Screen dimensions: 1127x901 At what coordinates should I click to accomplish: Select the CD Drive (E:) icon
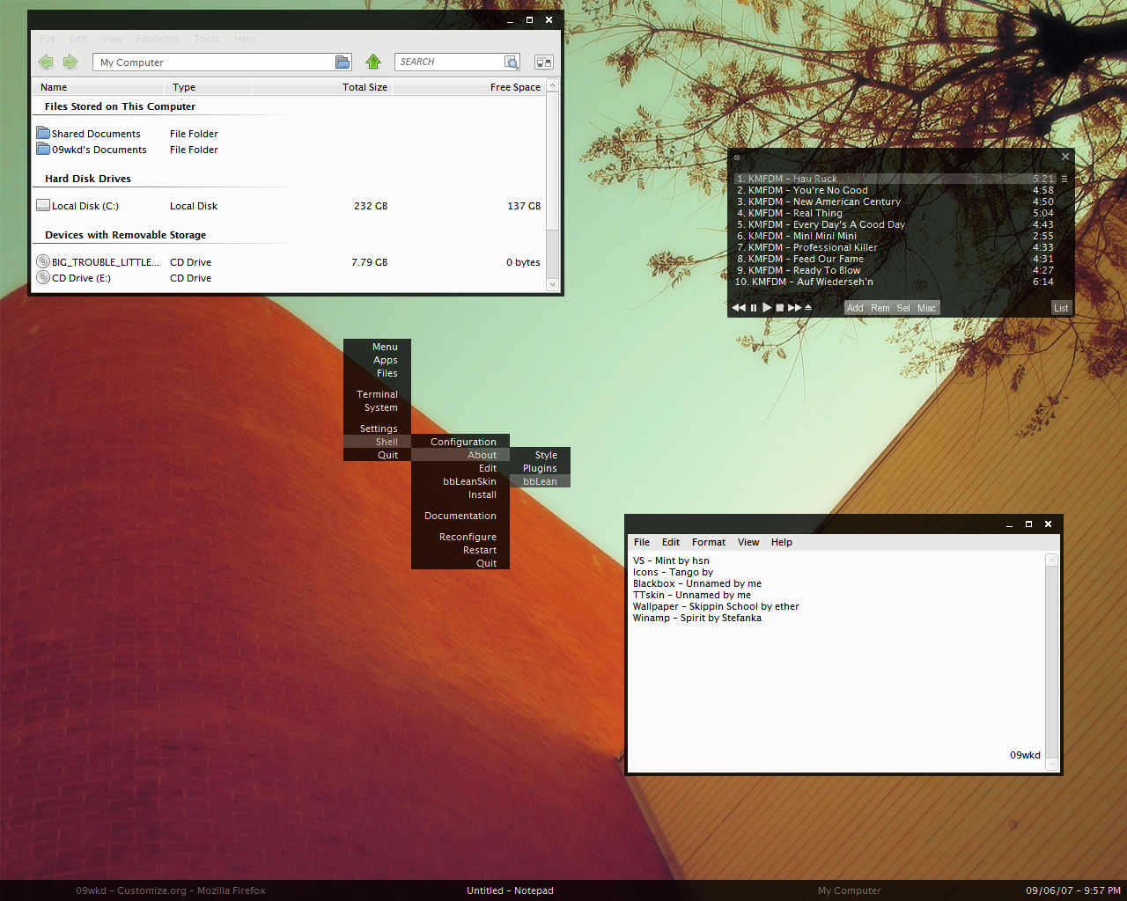43,277
